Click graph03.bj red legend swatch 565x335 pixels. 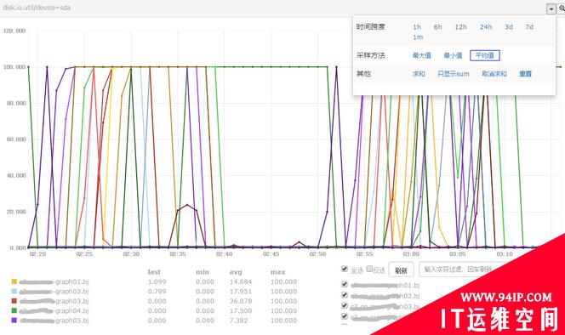click(14, 301)
